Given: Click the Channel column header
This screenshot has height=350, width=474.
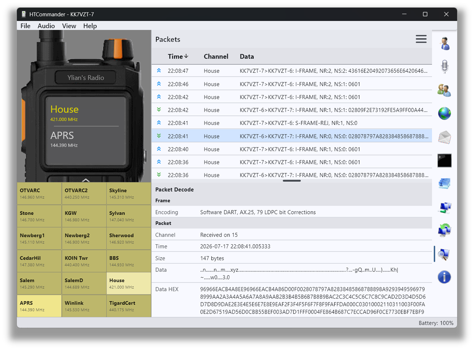Looking at the screenshot, I should click(216, 56).
